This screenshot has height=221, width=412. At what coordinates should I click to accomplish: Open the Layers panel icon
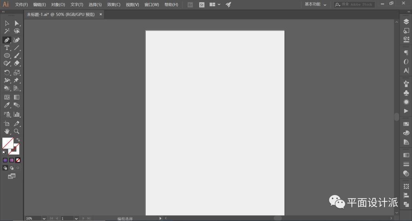point(406,22)
